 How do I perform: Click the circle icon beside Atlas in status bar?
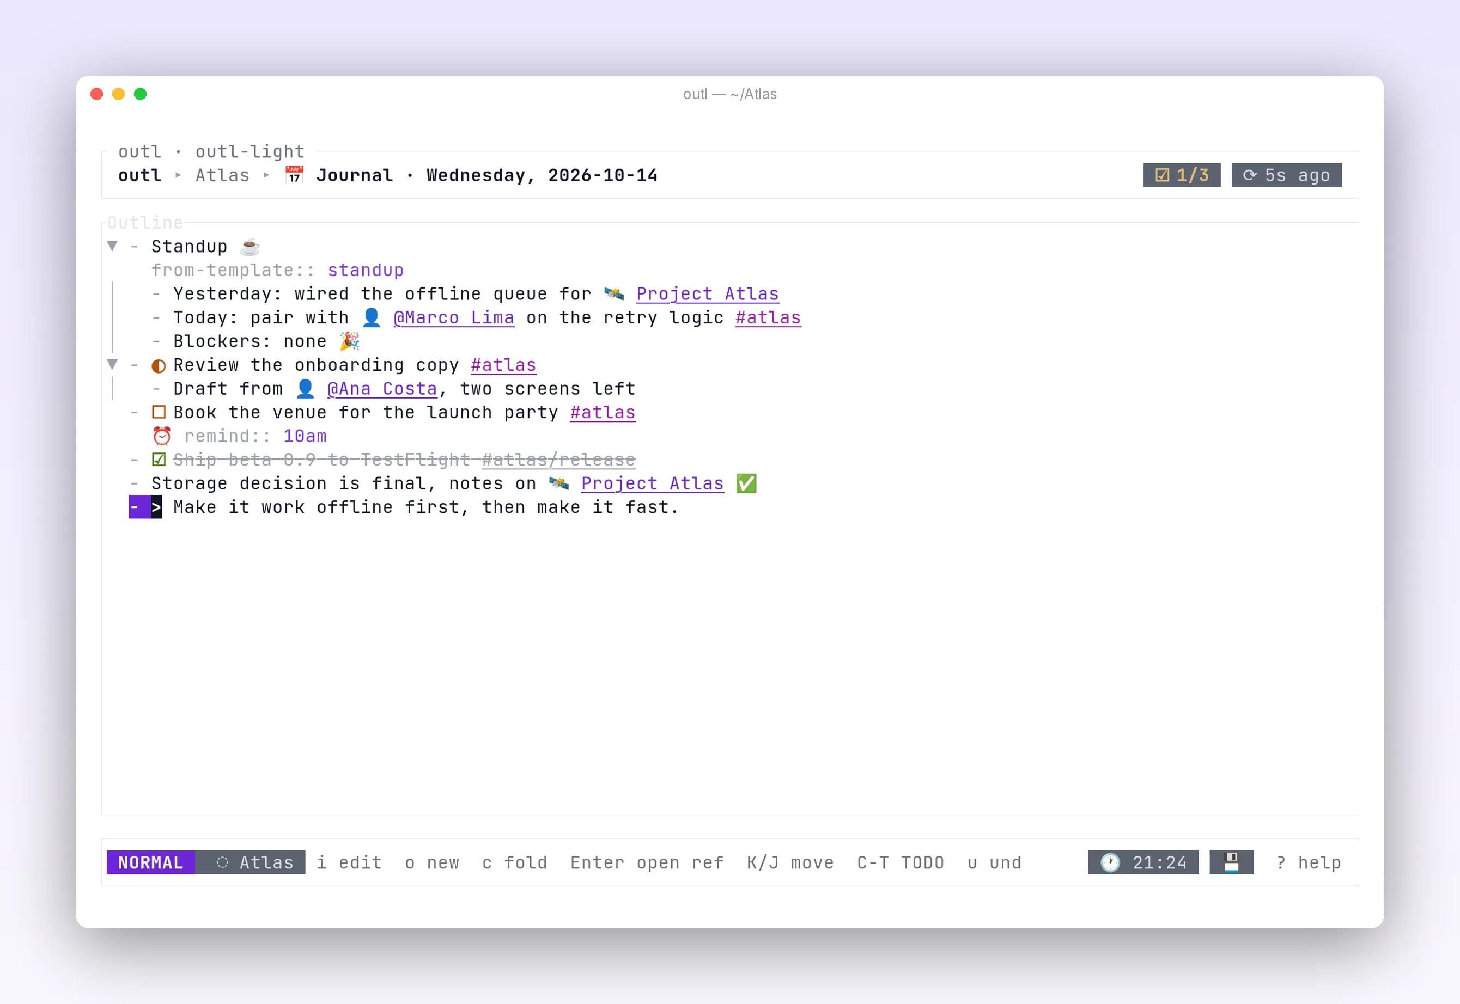[222, 862]
